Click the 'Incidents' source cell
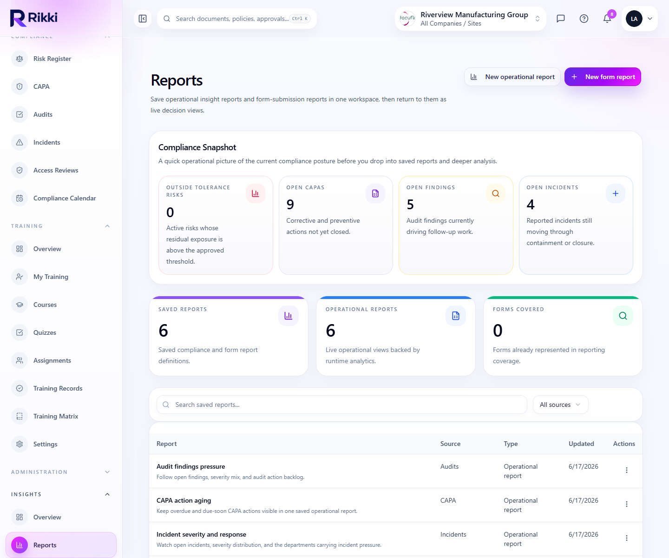The height and width of the screenshot is (558, 669). pos(453,534)
